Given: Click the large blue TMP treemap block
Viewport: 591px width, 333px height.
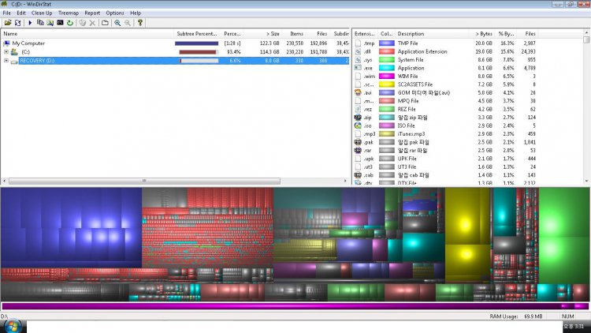Looking at the screenshot, I should point(71,227).
